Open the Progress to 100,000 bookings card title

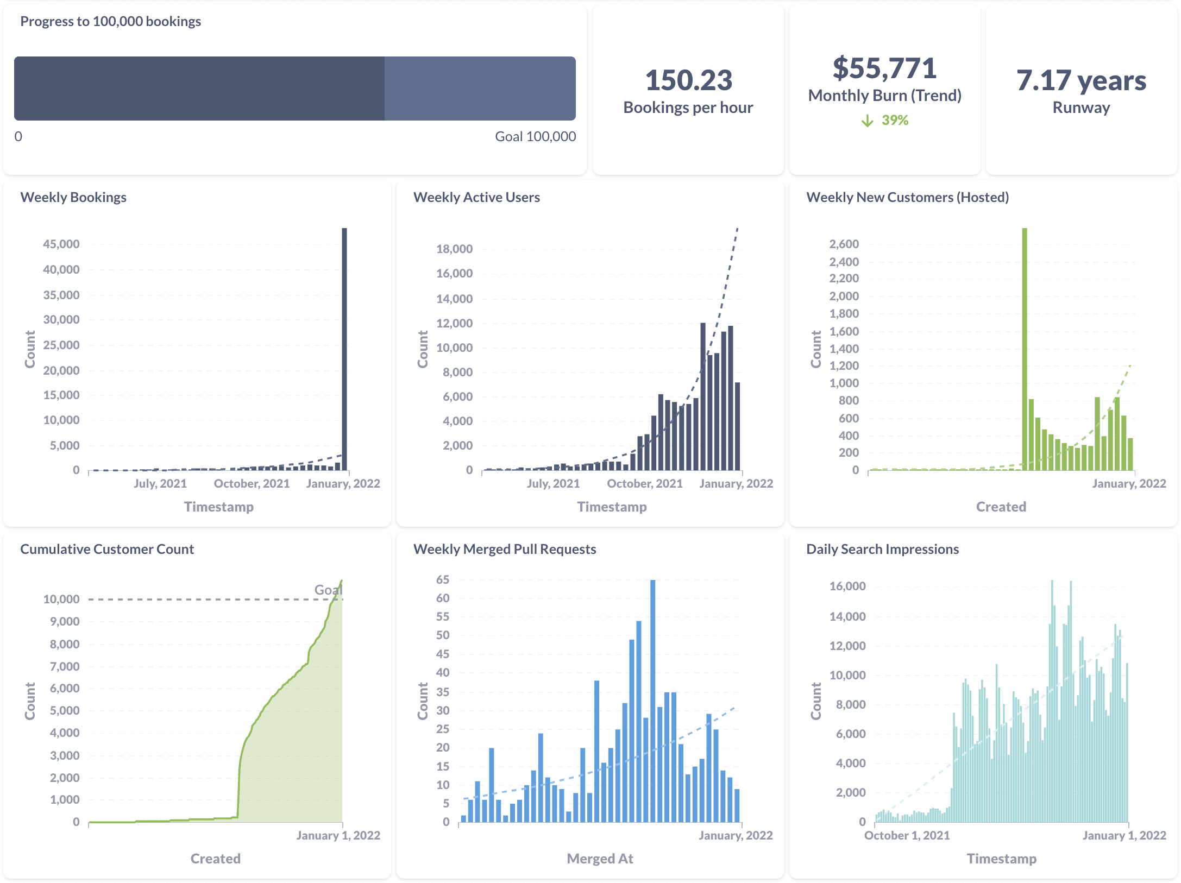click(111, 22)
